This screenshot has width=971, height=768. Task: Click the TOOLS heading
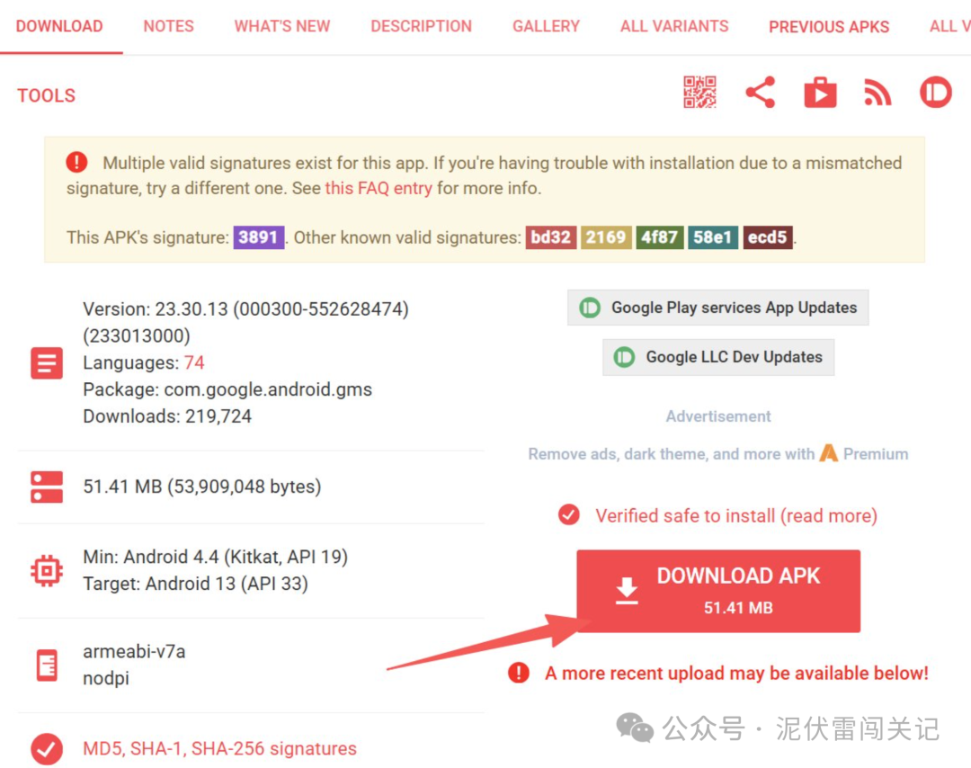coord(47,95)
